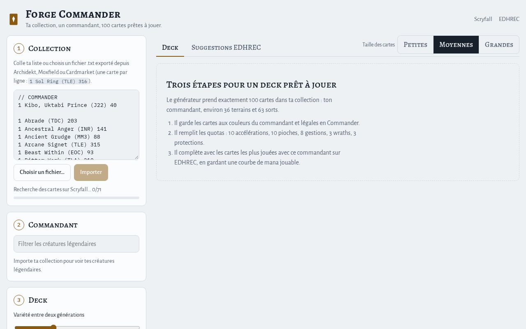
Task: Focus the Filtrer les créatures légendaires field
Action: pyautogui.click(x=76, y=244)
